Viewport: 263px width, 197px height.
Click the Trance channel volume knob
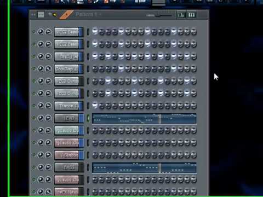(48, 106)
